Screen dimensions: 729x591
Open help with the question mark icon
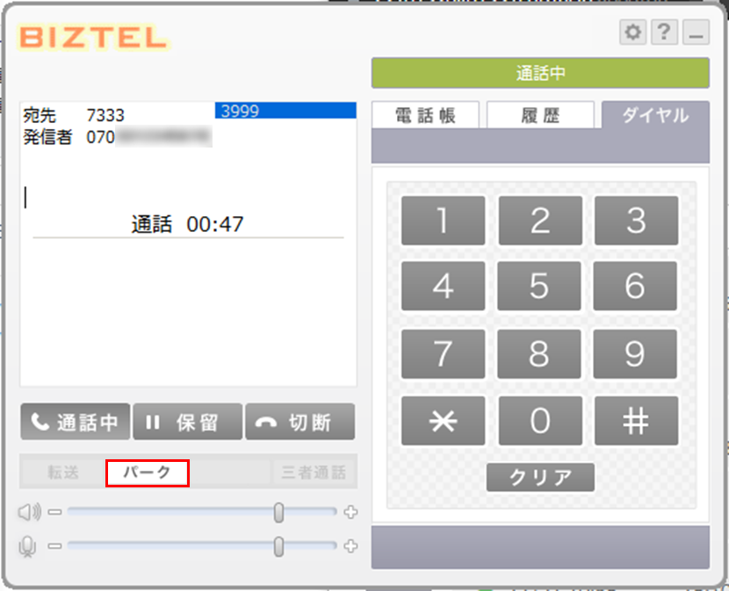coord(664,32)
